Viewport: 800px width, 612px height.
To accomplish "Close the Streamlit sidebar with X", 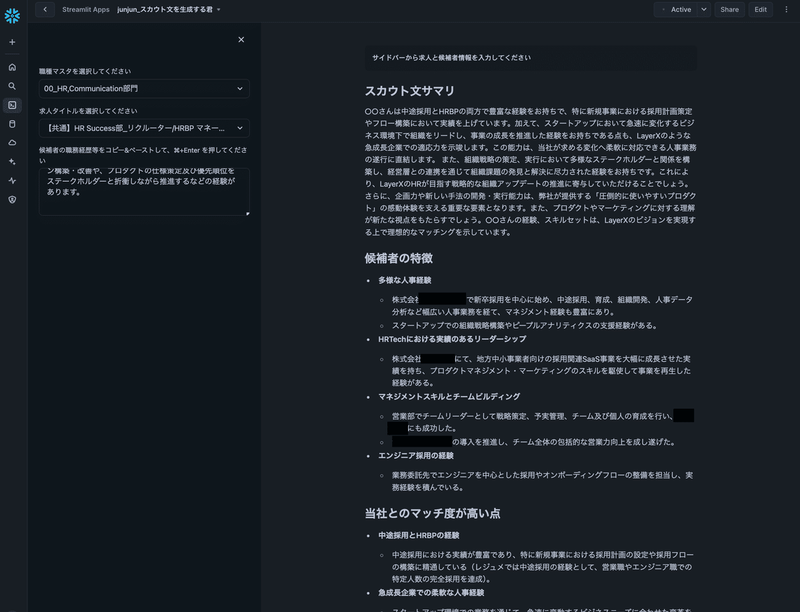I will (241, 40).
